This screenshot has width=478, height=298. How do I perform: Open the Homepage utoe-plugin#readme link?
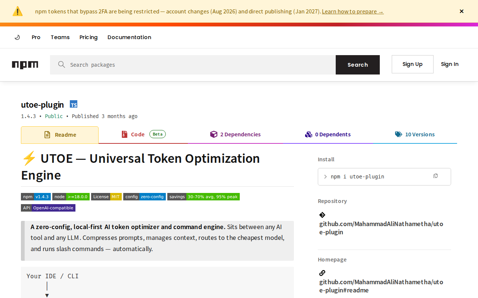(x=381, y=286)
